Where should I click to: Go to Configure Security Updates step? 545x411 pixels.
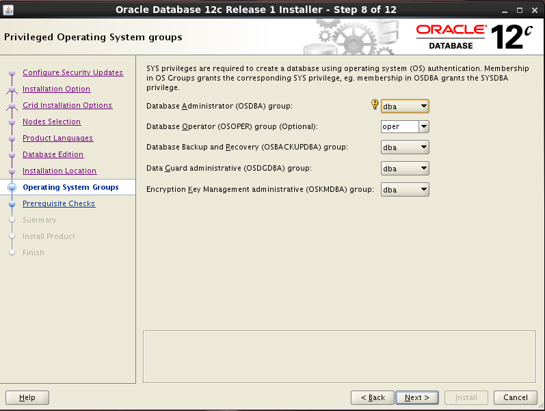point(72,72)
